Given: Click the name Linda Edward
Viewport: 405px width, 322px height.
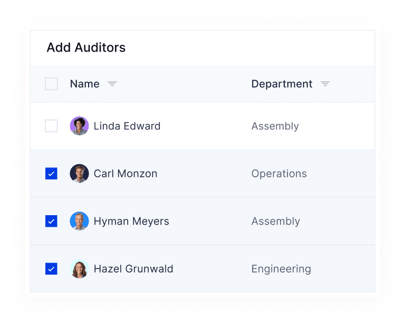Looking at the screenshot, I should click(x=127, y=126).
